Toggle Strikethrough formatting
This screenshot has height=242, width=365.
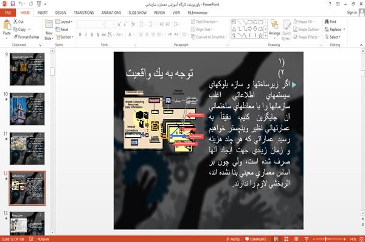tap(103, 35)
